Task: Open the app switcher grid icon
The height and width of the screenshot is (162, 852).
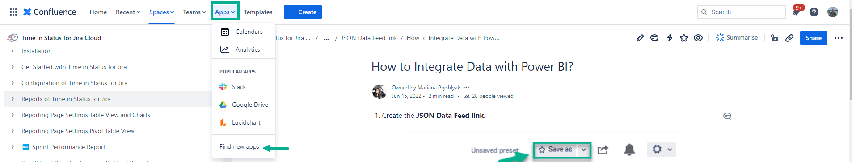Action: click(x=13, y=12)
